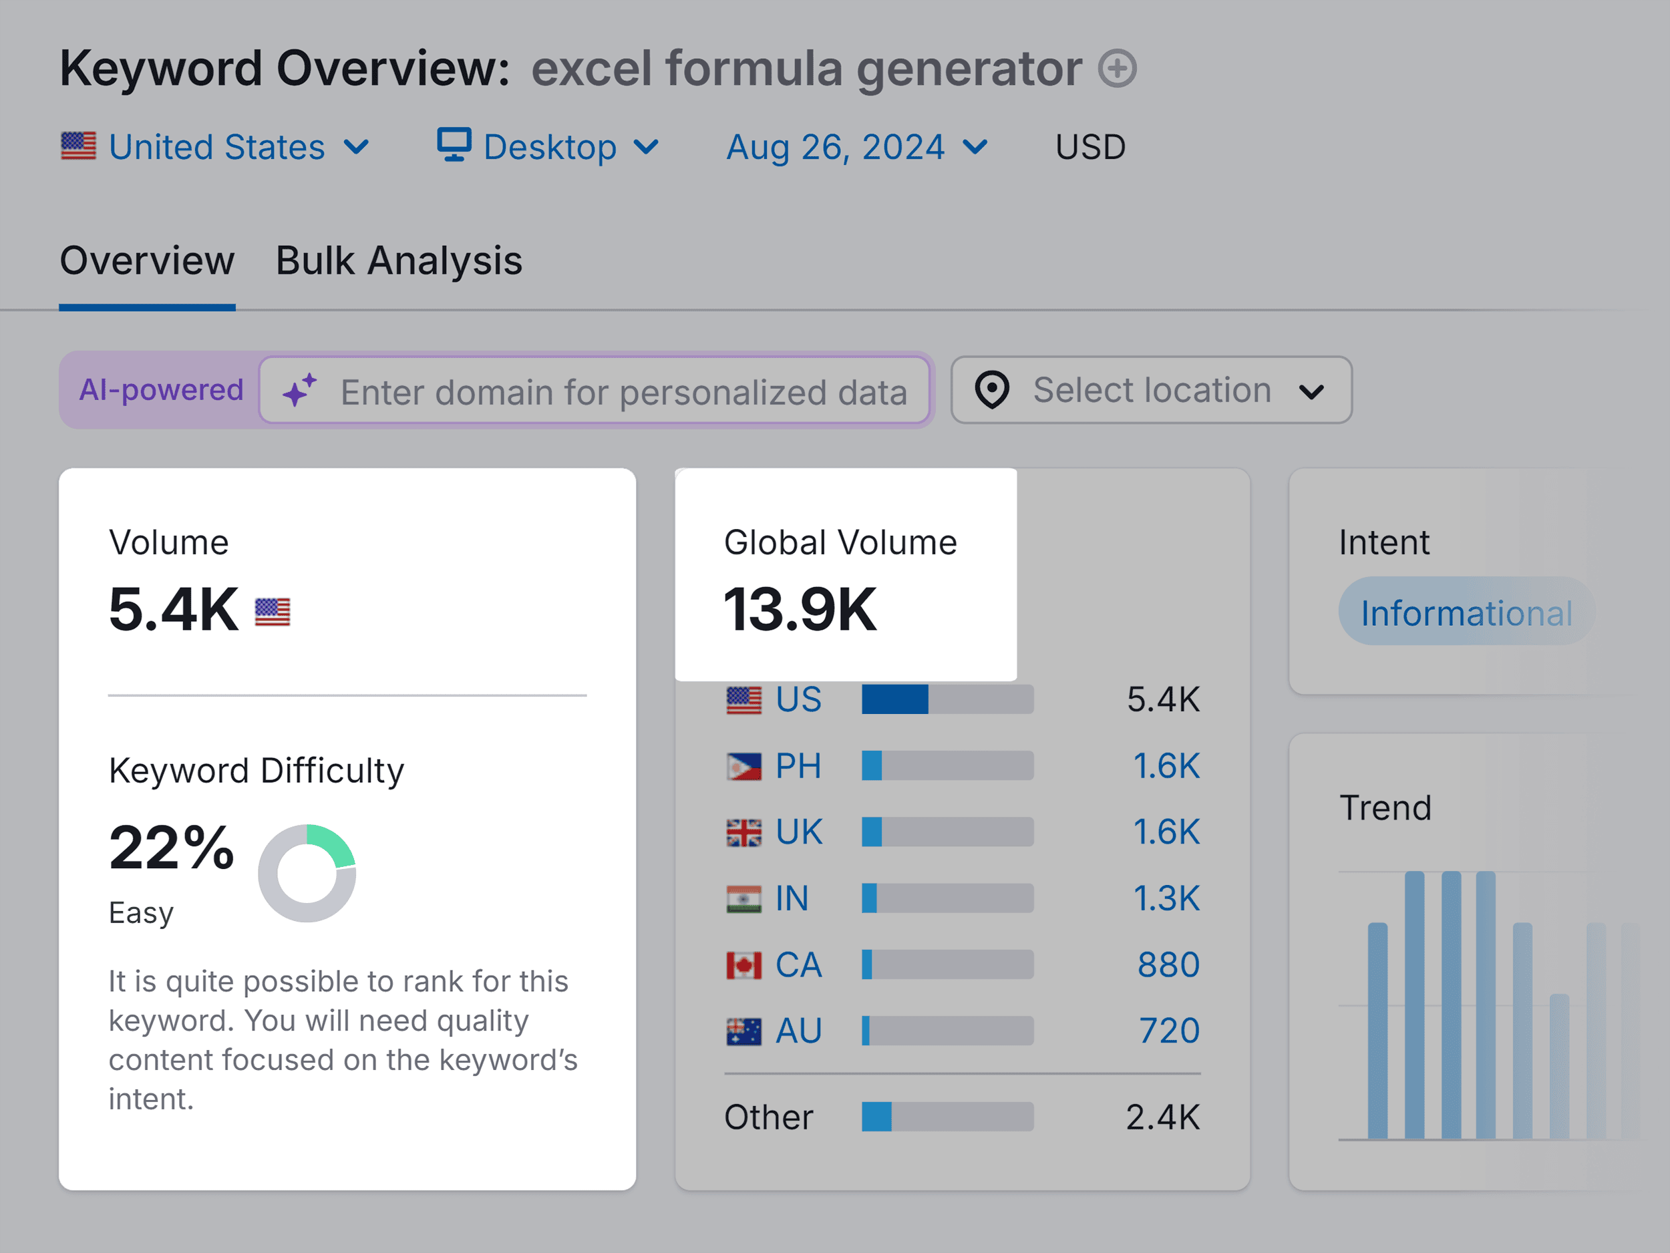The image size is (1670, 1253).
Task: Open the UK country link
Action: point(800,833)
